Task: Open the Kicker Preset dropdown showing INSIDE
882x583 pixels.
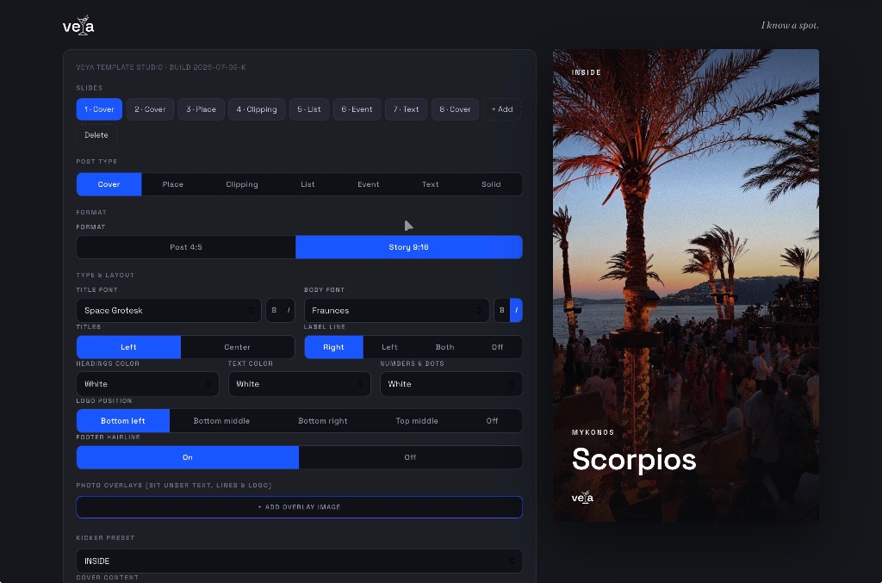Action: pyautogui.click(x=299, y=561)
